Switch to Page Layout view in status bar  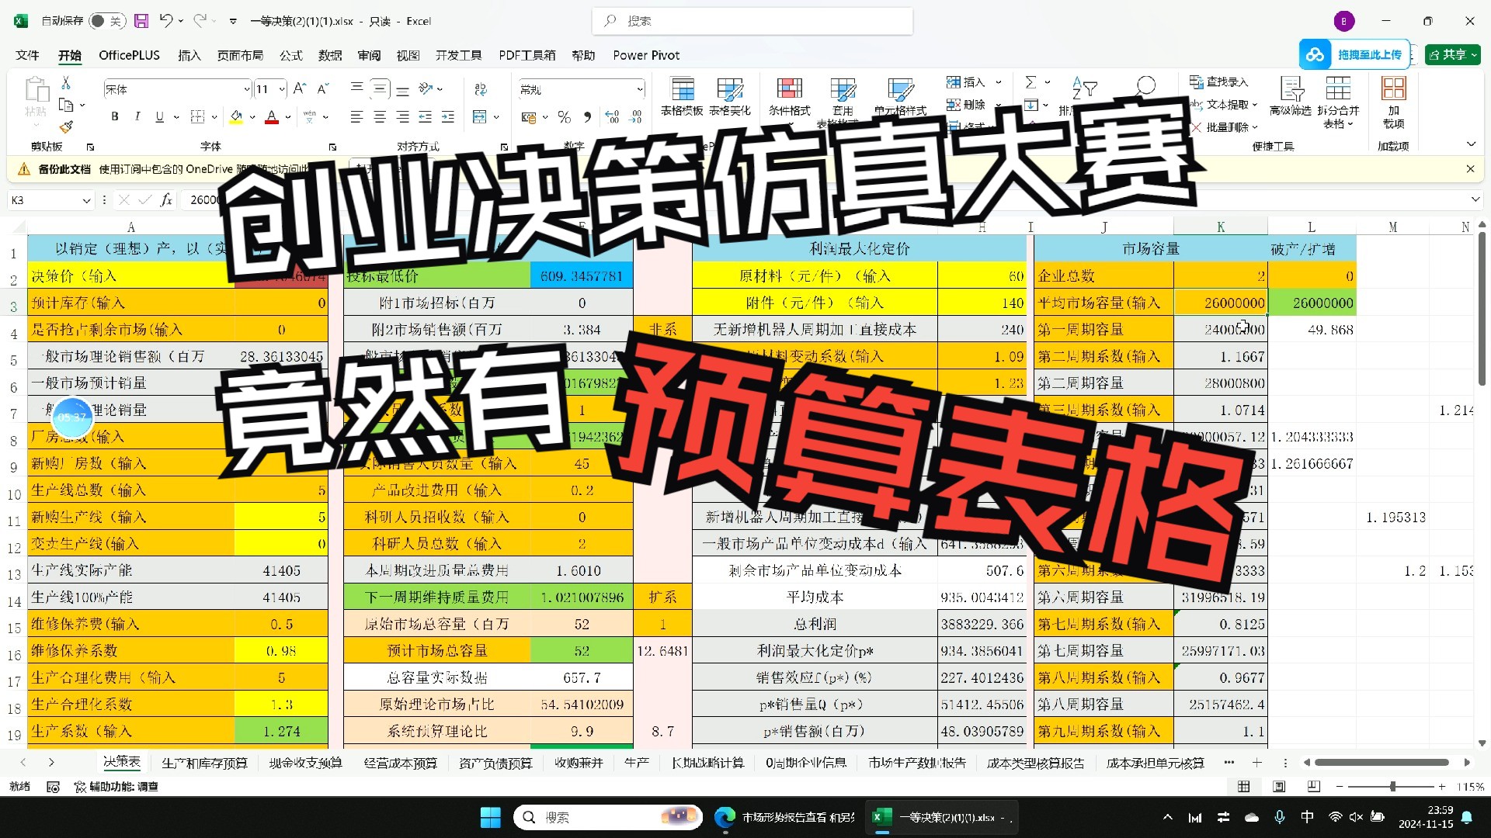click(1279, 787)
